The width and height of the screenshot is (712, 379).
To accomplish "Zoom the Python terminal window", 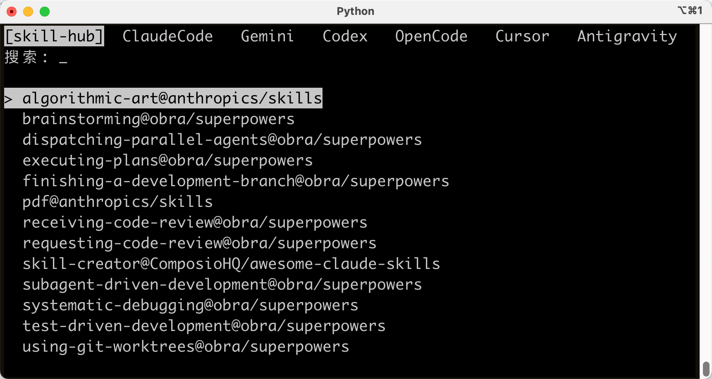I will (45, 12).
